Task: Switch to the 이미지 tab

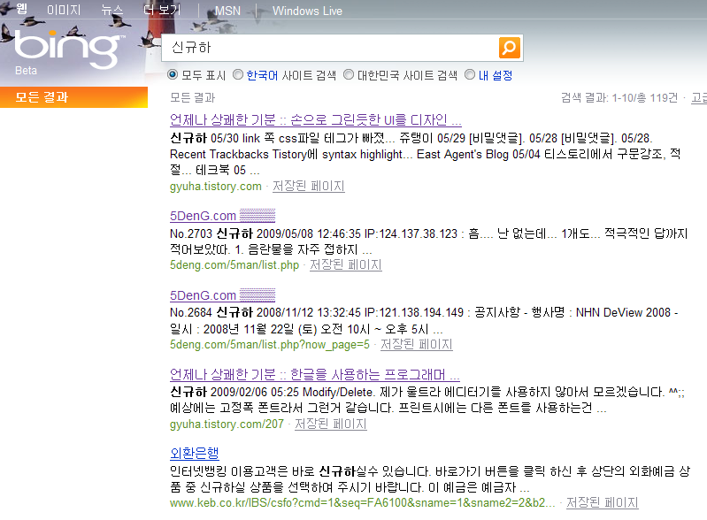Action: (64, 10)
